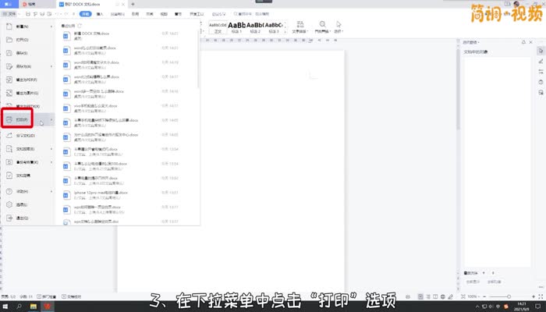Open the References (引用) ribbon tab
Screen dimensions: 546x312
pyautogui.click(x=135, y=14)
